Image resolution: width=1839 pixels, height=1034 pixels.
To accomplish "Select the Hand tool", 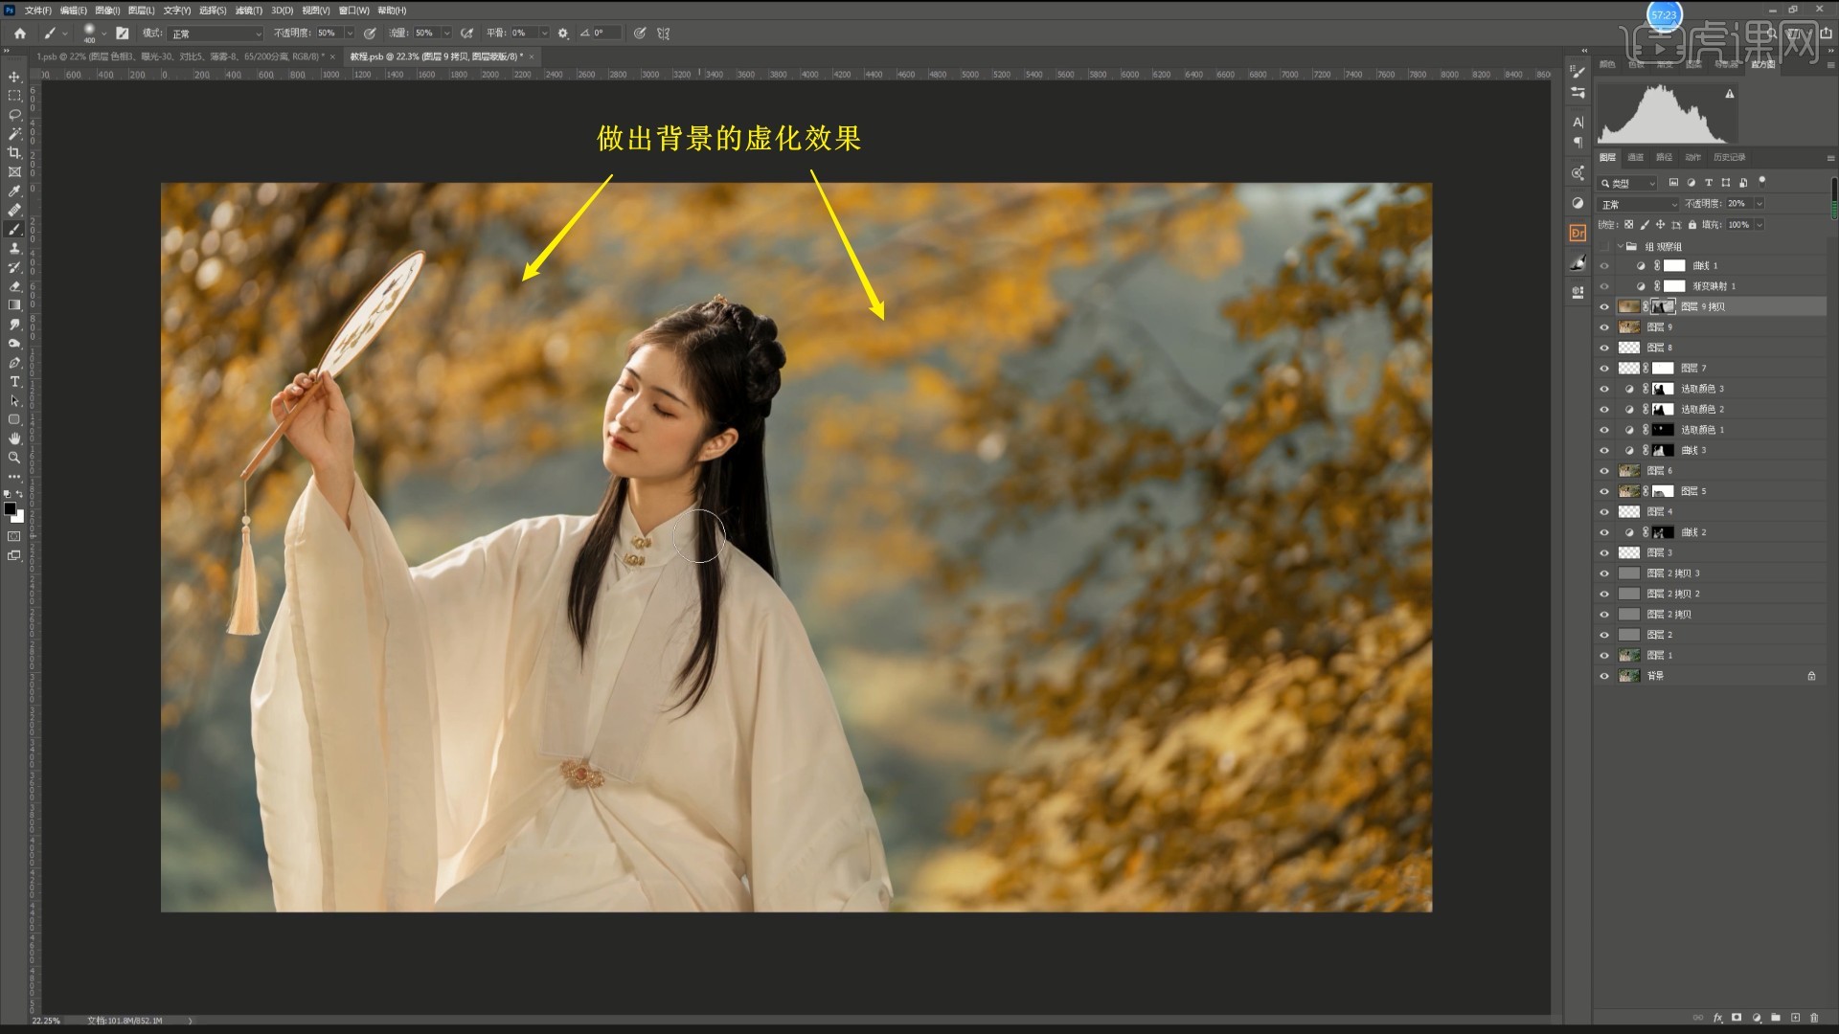I will tap(14, 438).
